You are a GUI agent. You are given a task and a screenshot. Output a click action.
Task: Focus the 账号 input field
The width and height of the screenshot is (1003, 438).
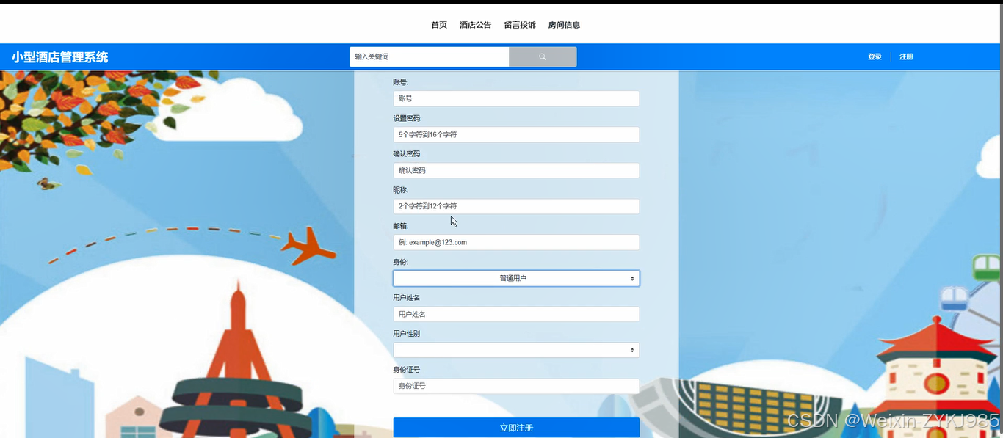[x=516, y=98]
